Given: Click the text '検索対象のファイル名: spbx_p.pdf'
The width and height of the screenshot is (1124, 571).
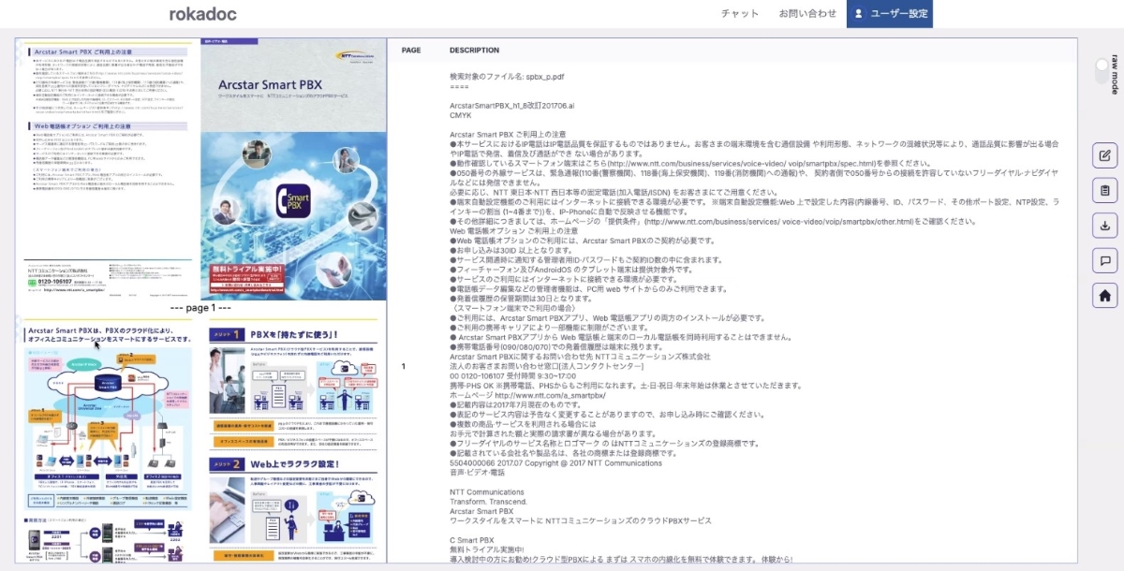Looking at the screenshot, I should click(507, 77).
